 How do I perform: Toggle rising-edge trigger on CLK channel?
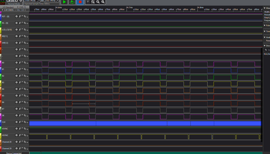pos(20,122)
